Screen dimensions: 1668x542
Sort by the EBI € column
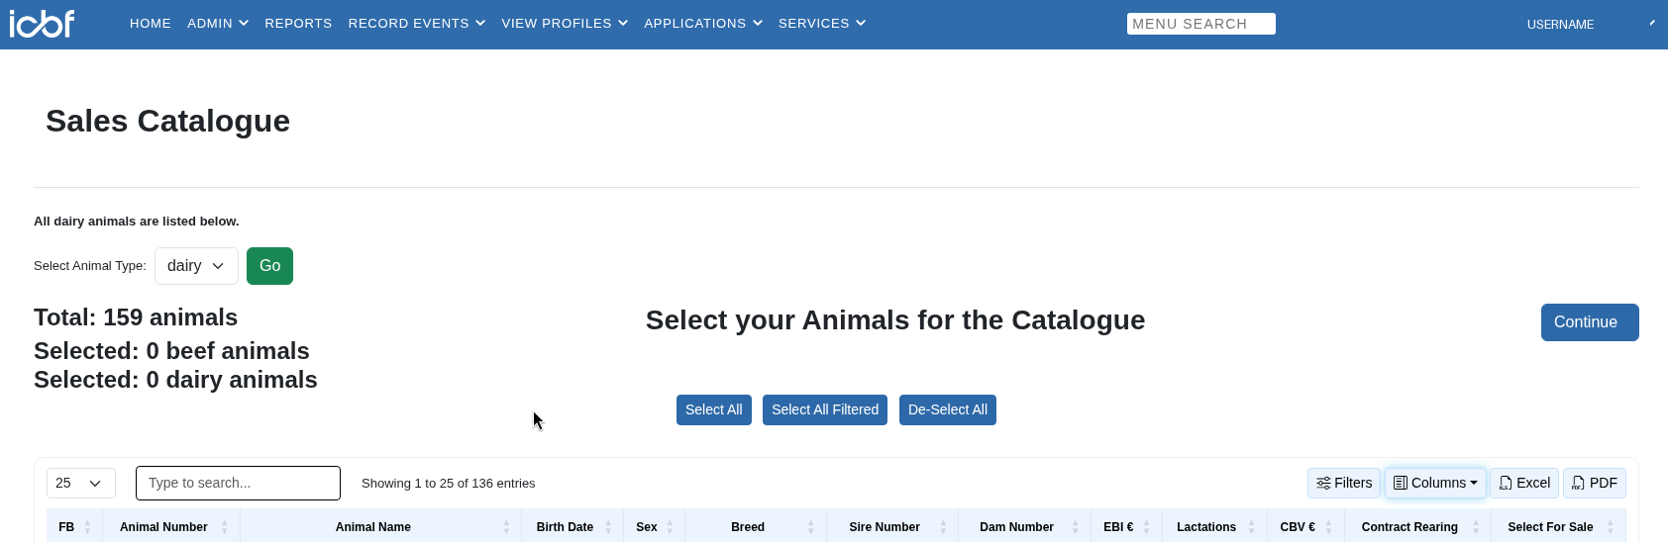click(x=1126, y=527)
